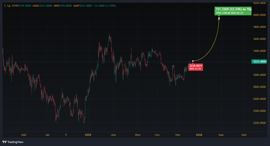
Task: Click the 4000.0000 price scale label
Action: click(x=259, y=15)
